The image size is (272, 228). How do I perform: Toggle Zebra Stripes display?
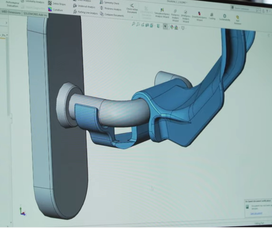point(57,4)
